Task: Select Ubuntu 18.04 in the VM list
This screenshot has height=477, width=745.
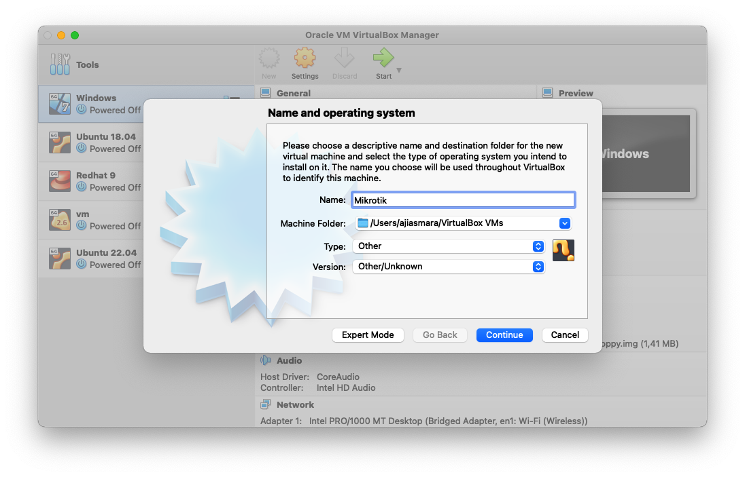Action: point(105,142)
